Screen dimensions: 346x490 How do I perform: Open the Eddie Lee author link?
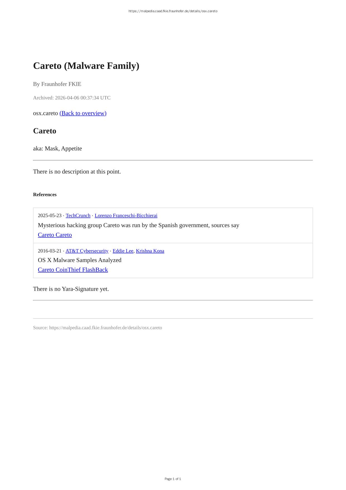pyautogui.click(x=123, y=251)
